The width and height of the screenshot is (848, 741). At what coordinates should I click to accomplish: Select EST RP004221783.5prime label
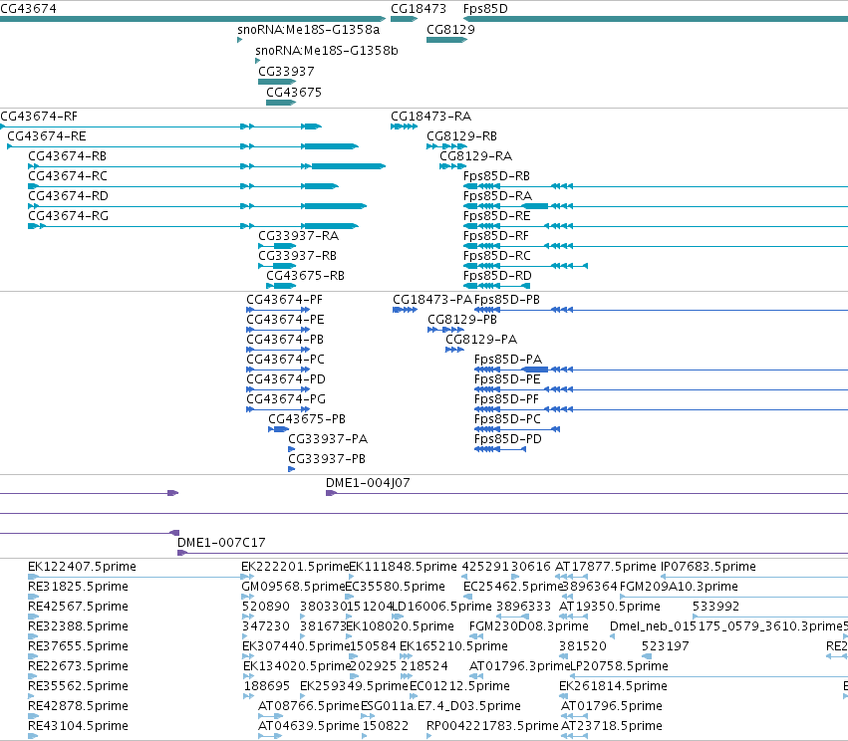point(492,726)
